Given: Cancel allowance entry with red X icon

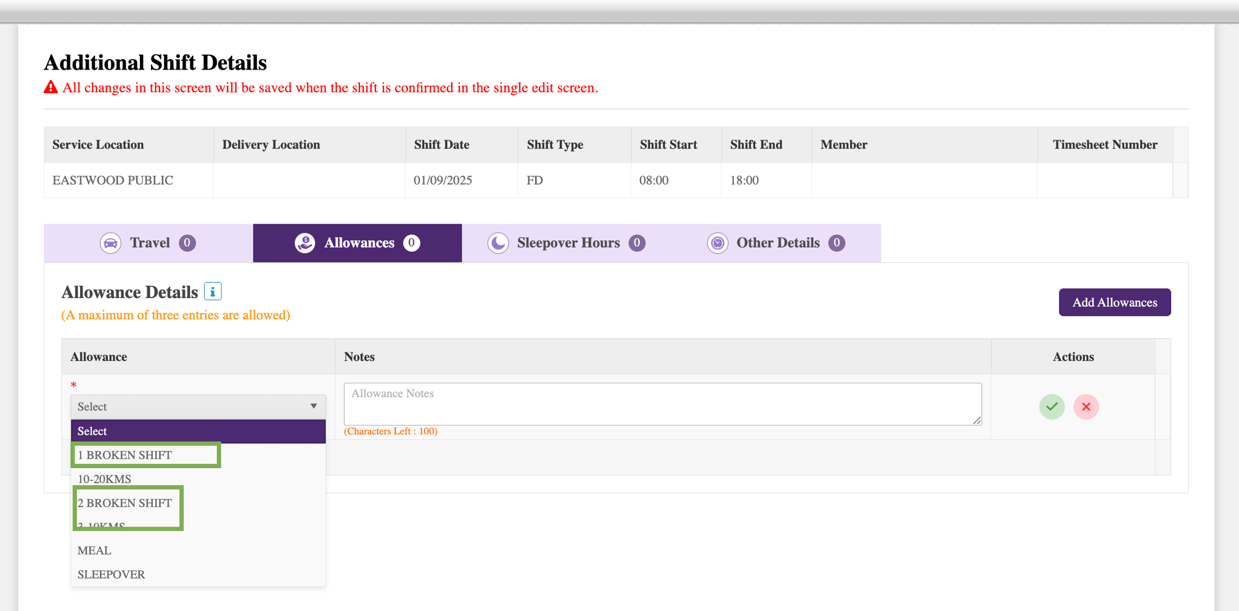Looking at the screenshot, I should coord(1086,407).
